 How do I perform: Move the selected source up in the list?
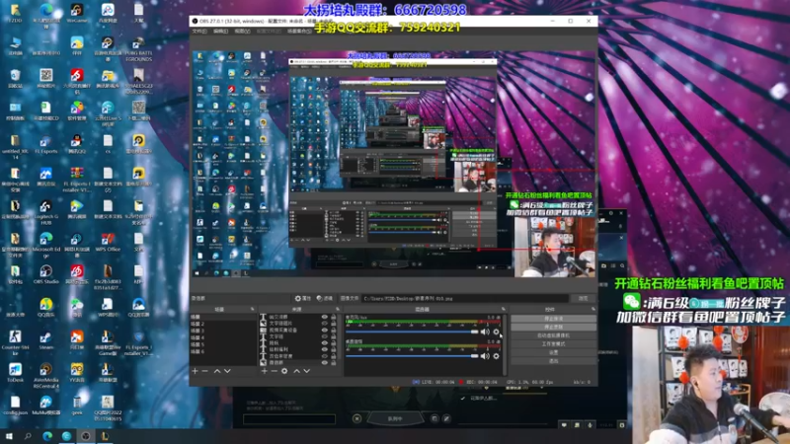(x=297, y=371)
